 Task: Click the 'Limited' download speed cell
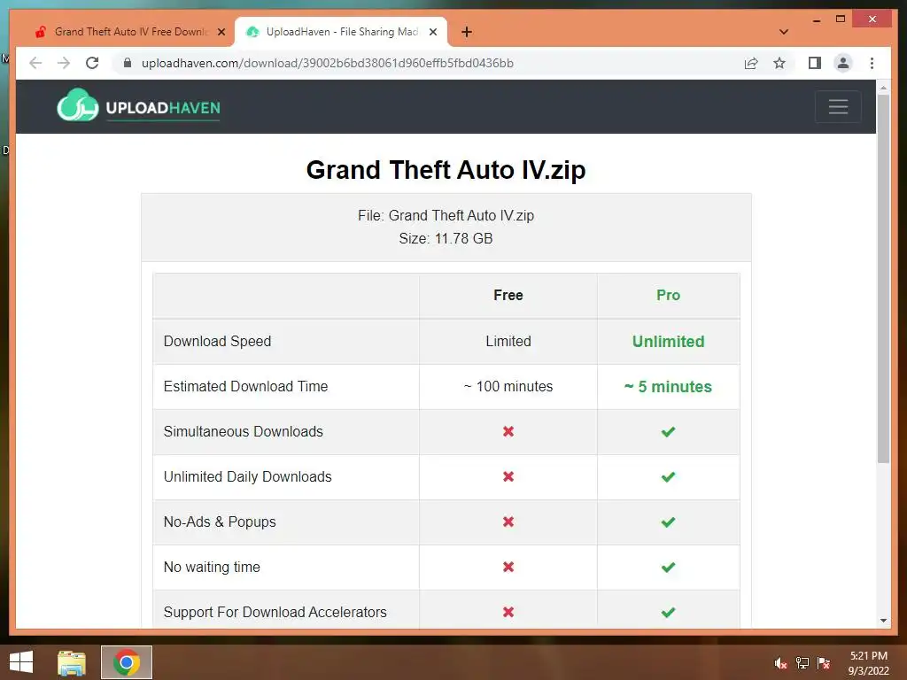[508, 341]
